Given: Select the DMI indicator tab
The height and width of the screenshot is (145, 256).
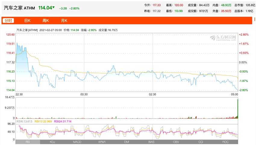Looking at the screenshot, I should tap(126, 142).
